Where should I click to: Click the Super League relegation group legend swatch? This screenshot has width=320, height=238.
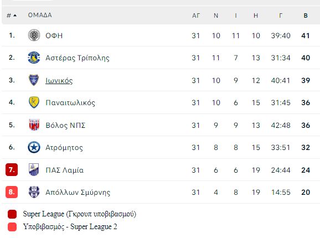point(12,214)
